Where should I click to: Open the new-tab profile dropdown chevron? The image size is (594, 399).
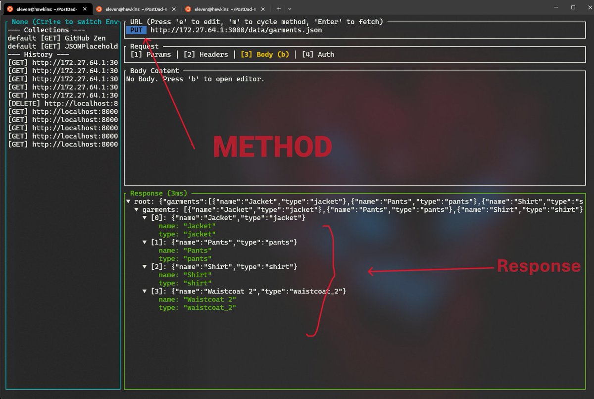(290, 8)
